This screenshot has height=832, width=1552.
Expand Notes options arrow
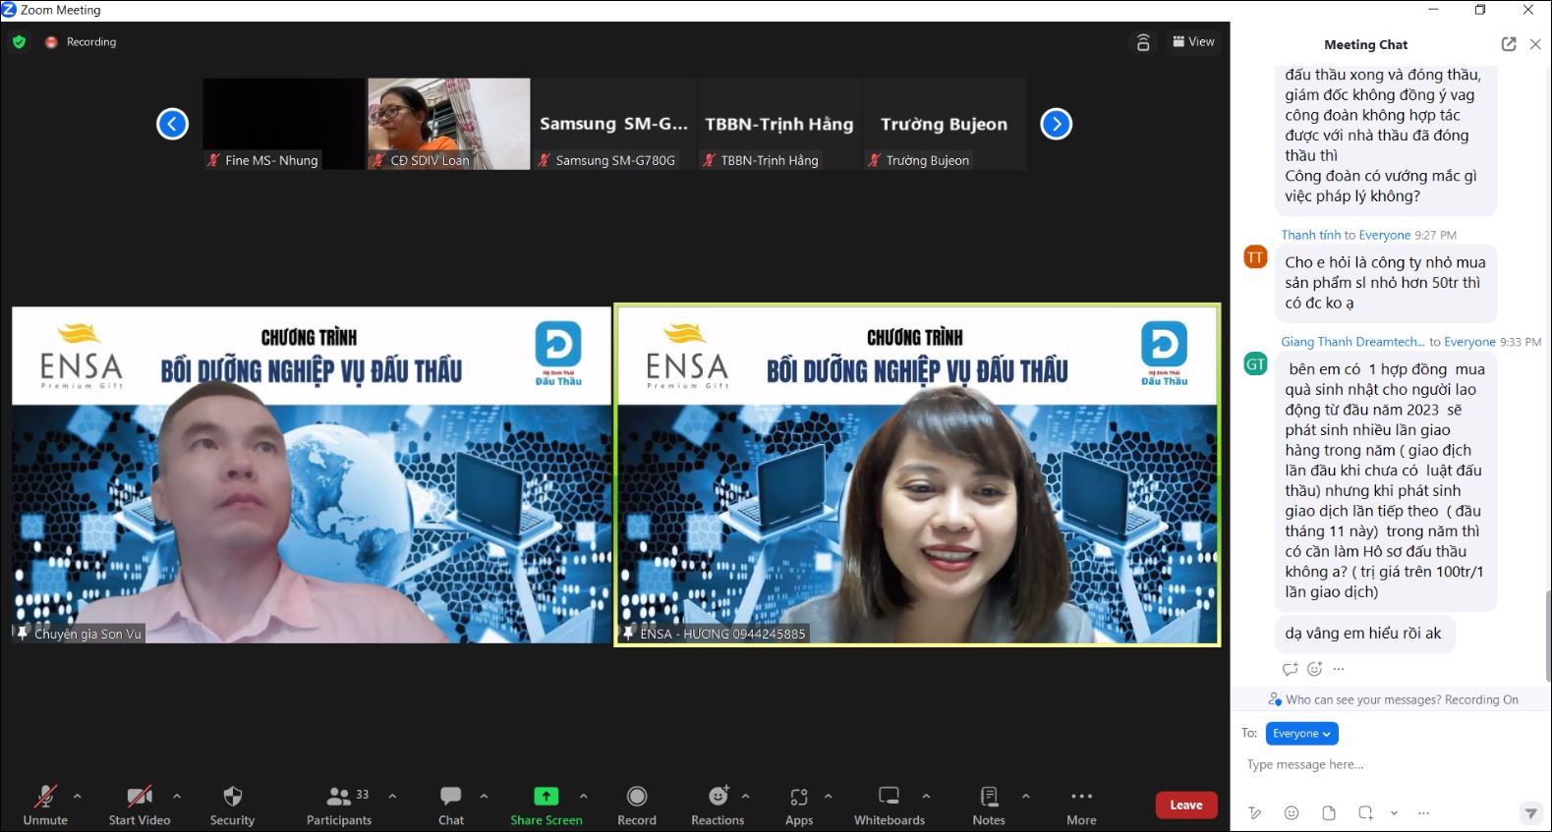(1026, 796)
